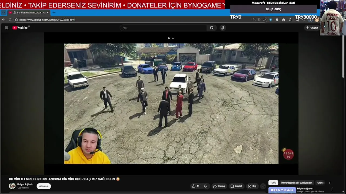Select the 'Grand' filter chip

point(320,183)
